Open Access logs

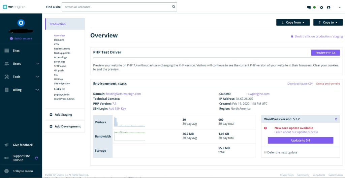[61, 57]
